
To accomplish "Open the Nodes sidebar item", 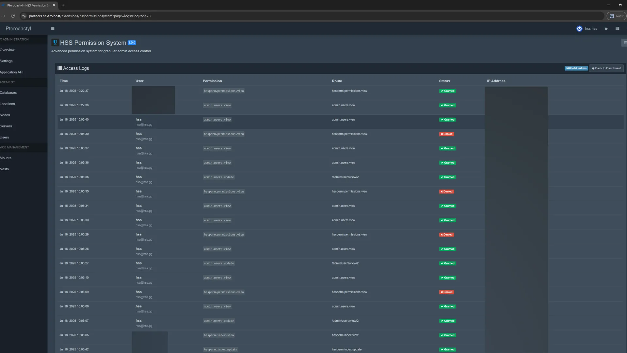I will (x=5, y=115).
